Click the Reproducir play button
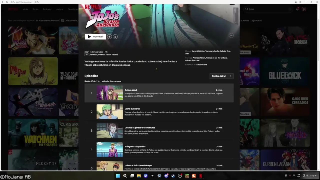The width and height of the screenshot is (320, 180). click(95, 37)
